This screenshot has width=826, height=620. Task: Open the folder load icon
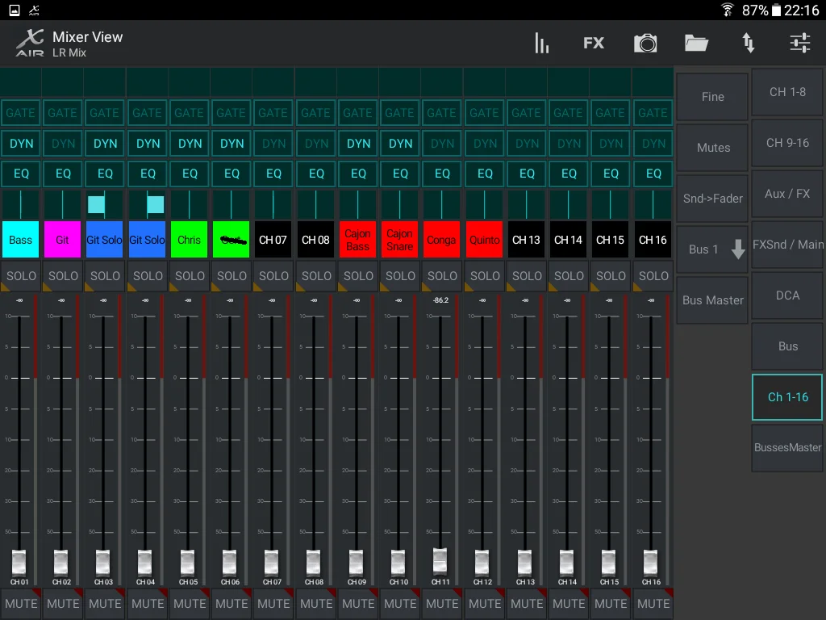(x=696, y=44)
